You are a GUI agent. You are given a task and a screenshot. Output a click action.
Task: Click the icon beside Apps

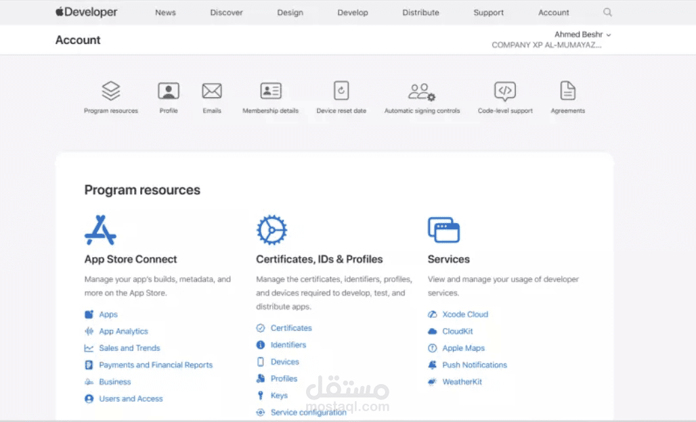(x=89, y=314)
